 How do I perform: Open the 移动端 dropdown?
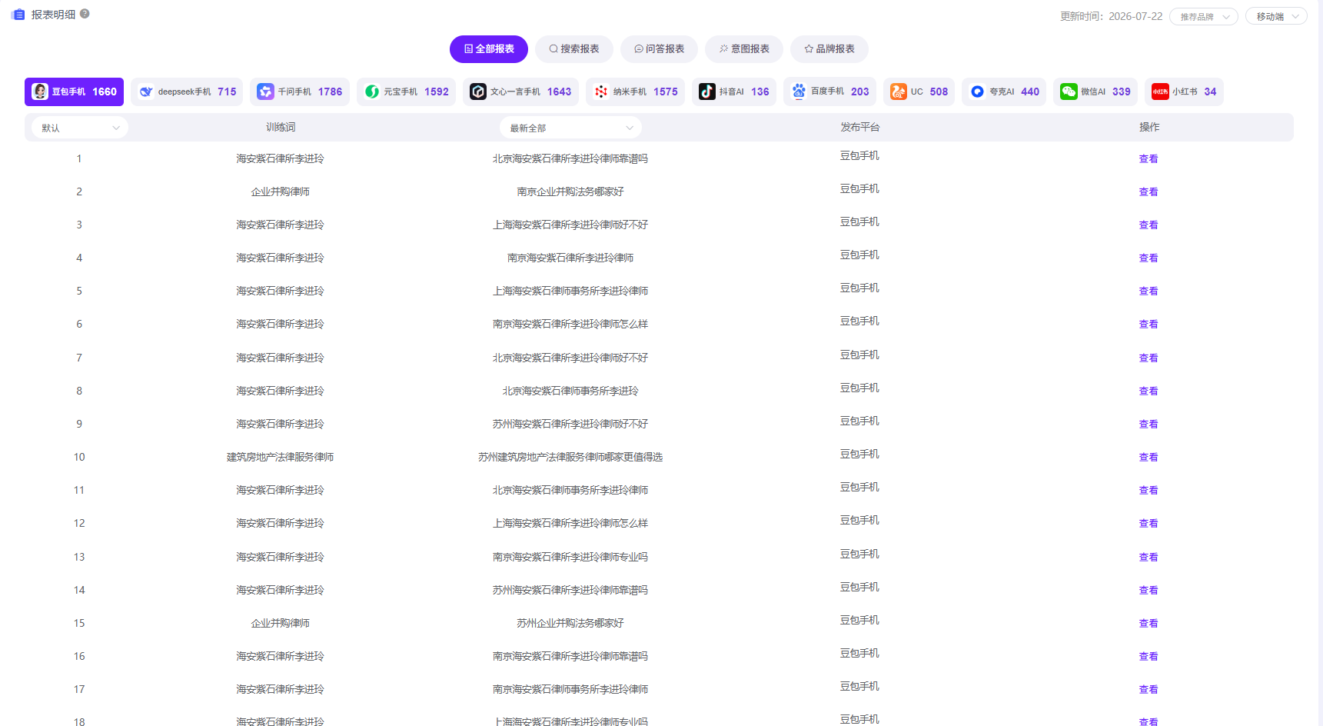coord(1276,16)
